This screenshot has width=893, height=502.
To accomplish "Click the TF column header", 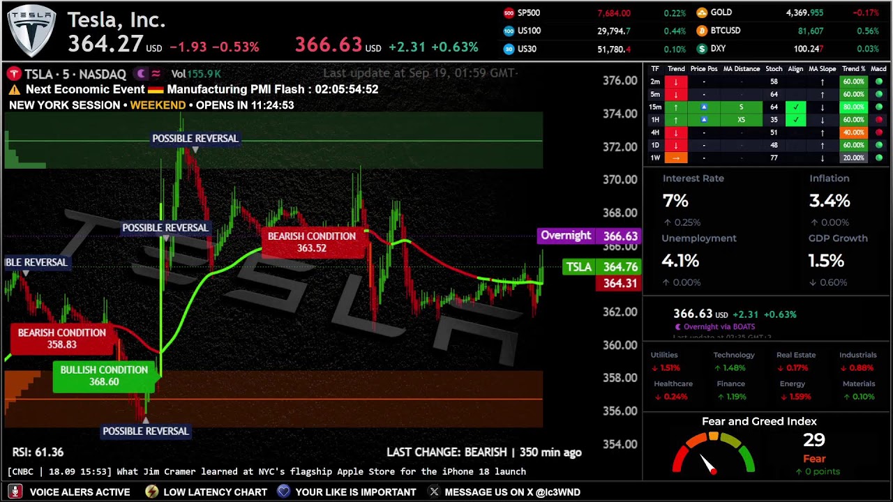I will pos(655,69).
